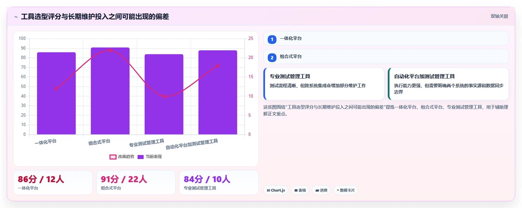This screenshot has width=522, height=208.
Task: Click the trend line point at 一体化平台
Action: [x=57, y=89]
